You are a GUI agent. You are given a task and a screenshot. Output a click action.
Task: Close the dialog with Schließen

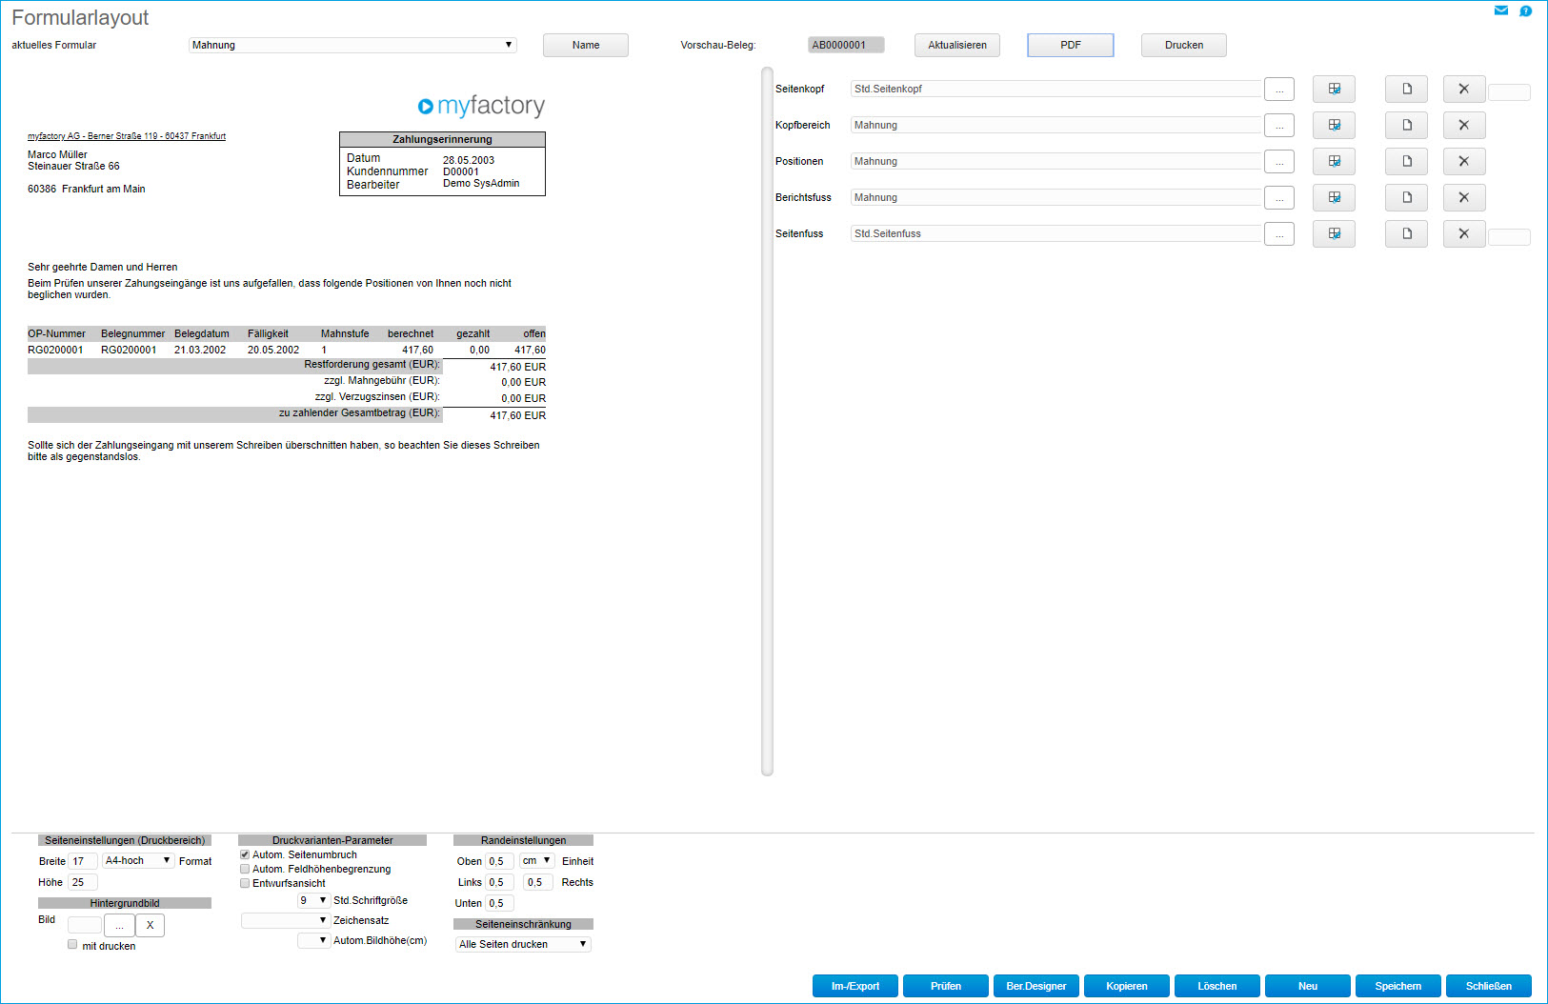point(1489,986)
